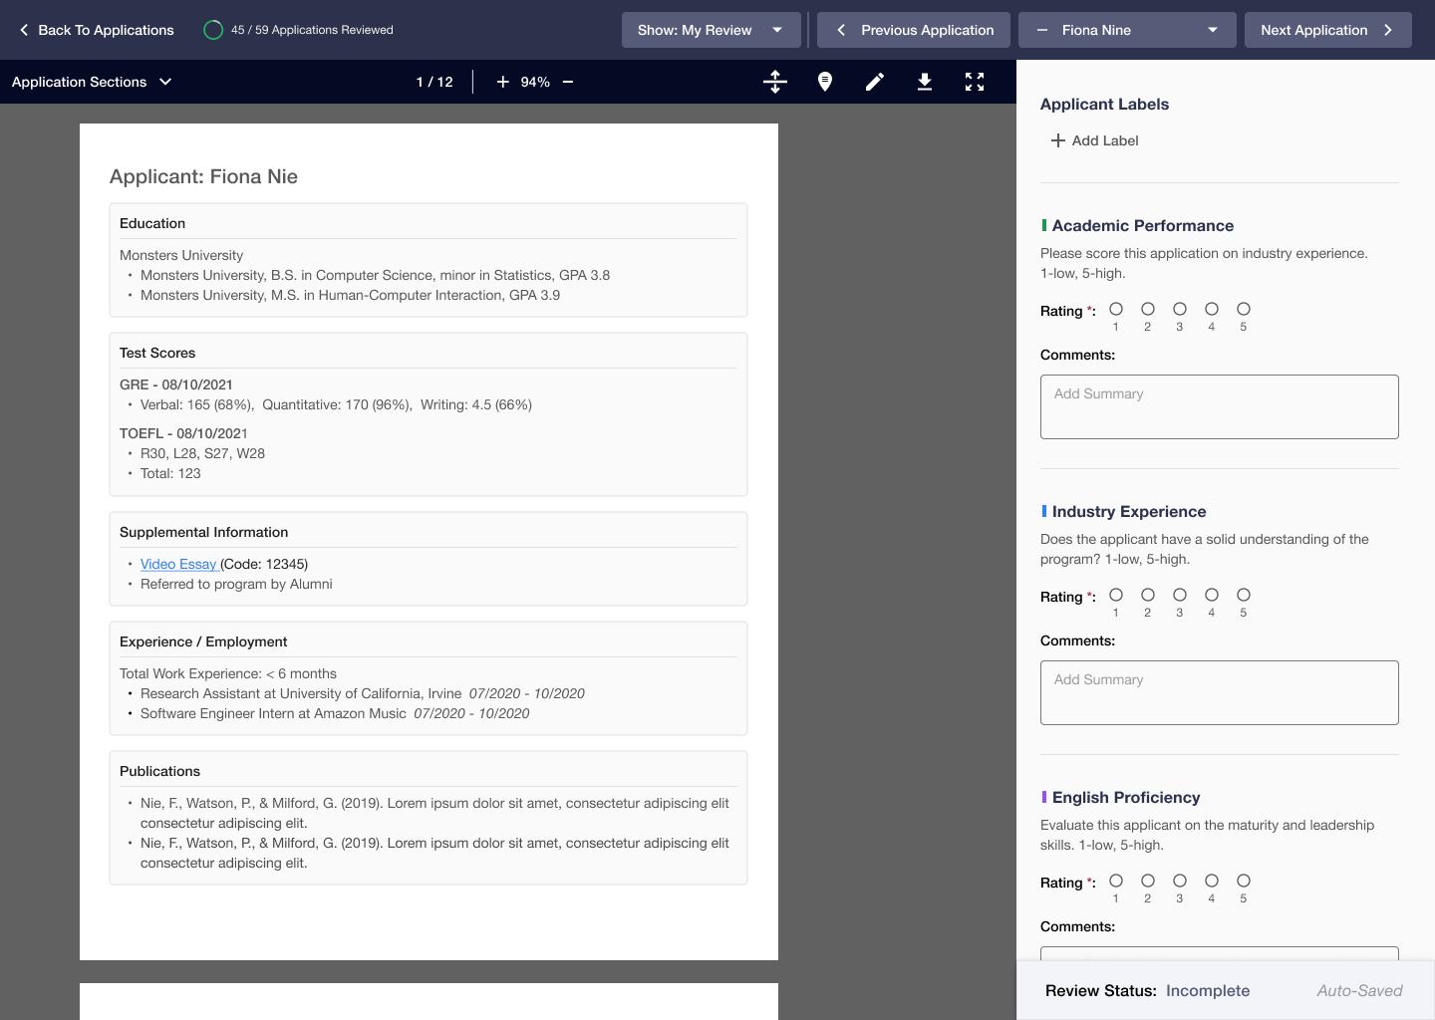The height and width of the screenshot is (1020, 1435).
Task: Return to the Previous Application
Action: 913,30
